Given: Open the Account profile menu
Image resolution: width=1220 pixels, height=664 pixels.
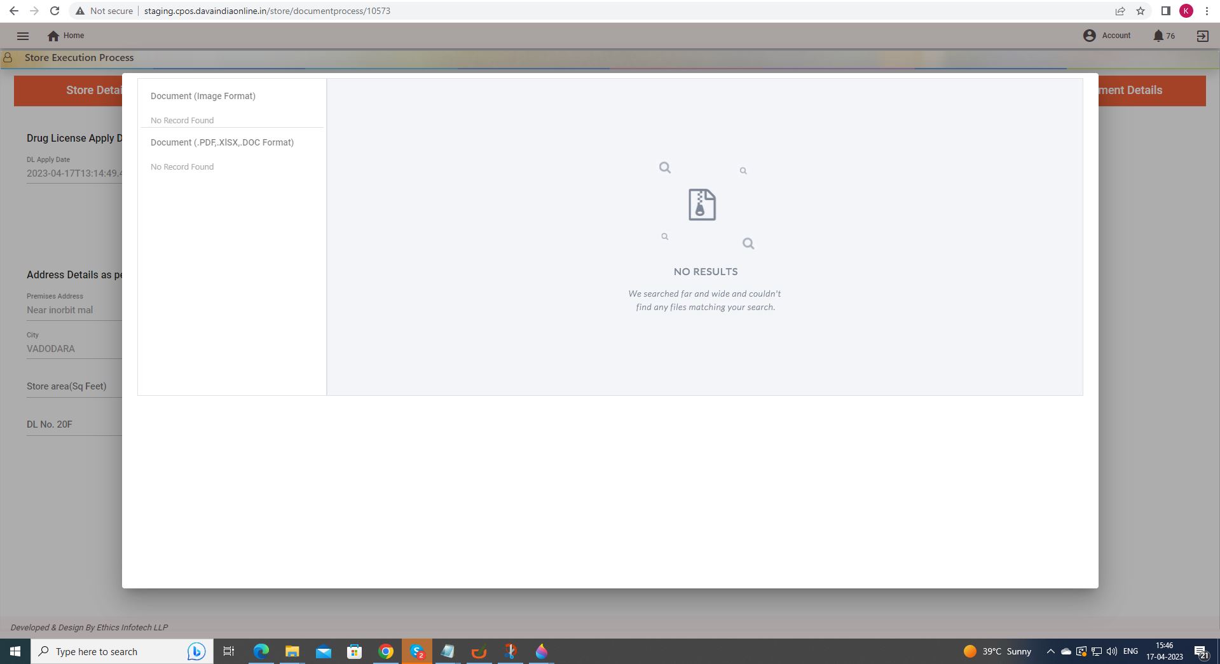Looking at the screenshot, I should (1107, 36).
